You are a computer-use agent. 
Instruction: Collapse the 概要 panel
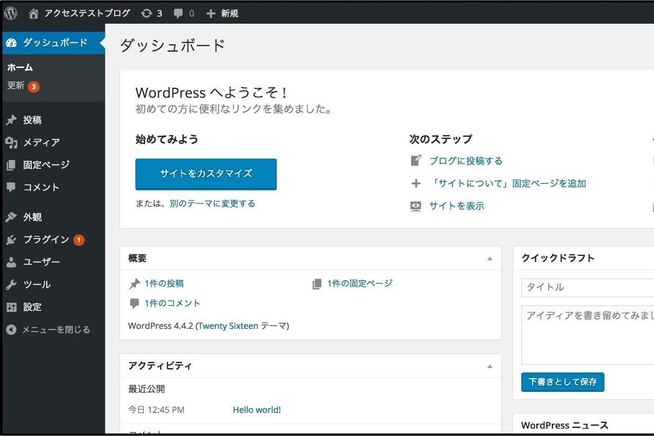[x=491, y=258]
